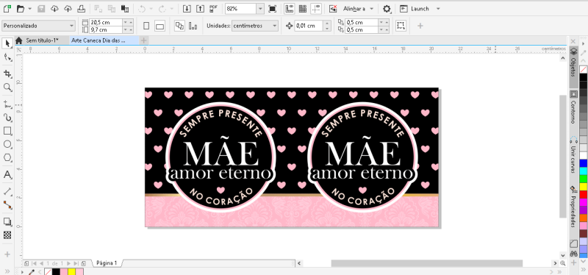Add a page after the current page
Screen dimensions: 588x275
point(83,263)
